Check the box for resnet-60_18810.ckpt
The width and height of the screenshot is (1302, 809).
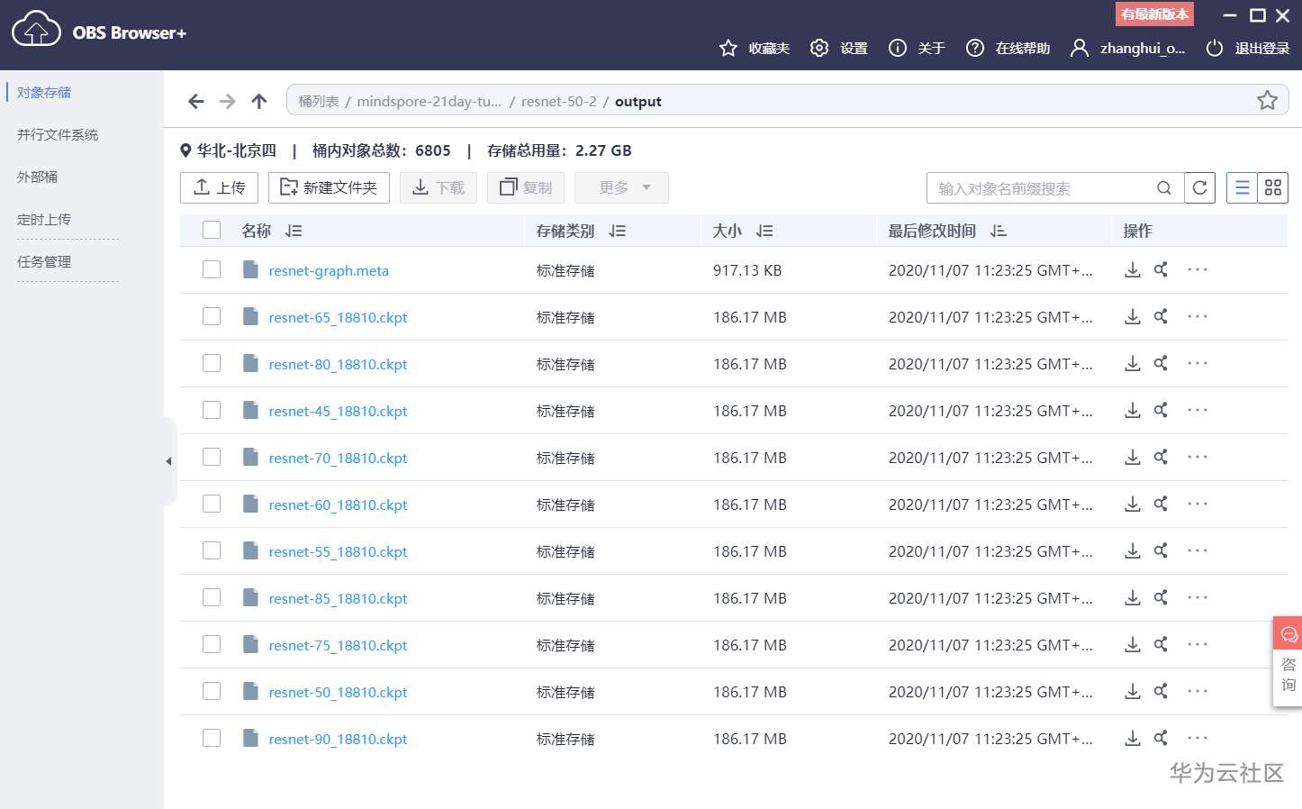pos(212,504)
